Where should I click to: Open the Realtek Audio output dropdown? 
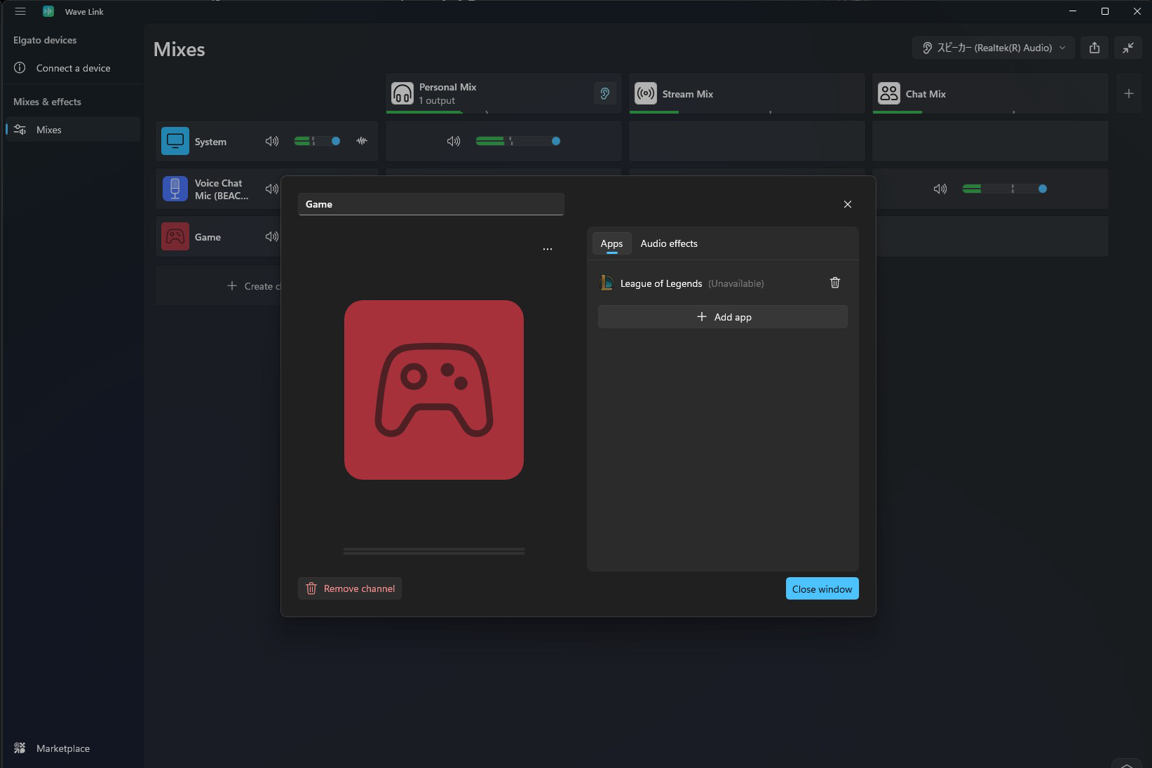coord(993,48)
